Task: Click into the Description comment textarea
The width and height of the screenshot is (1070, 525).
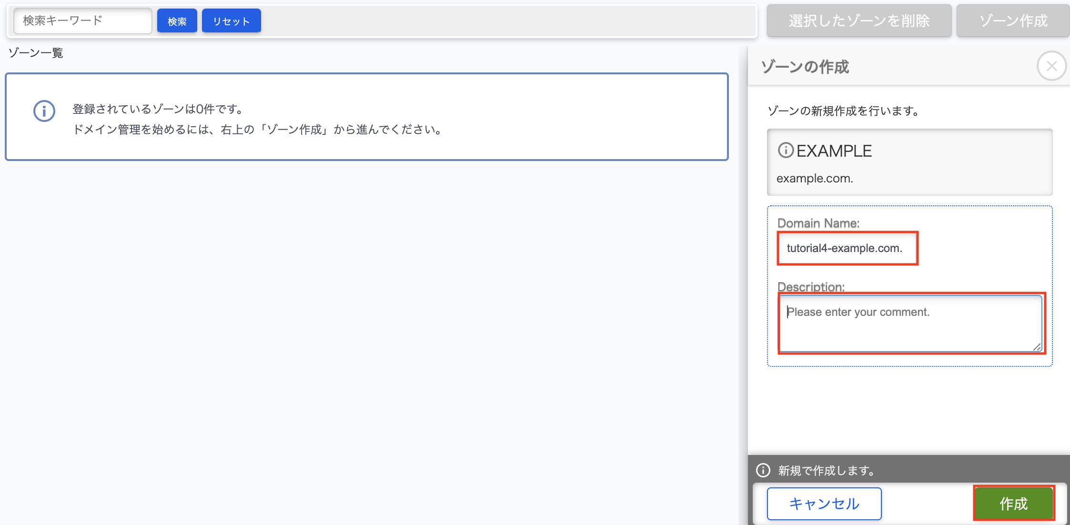Action: point(910,323)
